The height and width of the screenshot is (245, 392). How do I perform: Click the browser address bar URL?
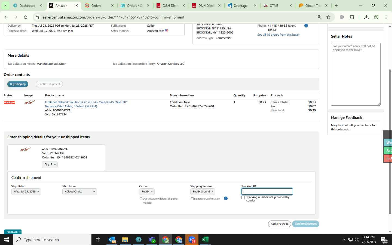114,17
